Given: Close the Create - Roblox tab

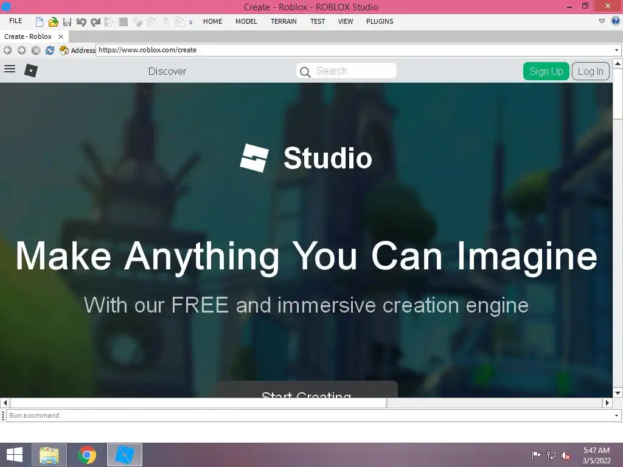Looking at the screenshot, I should pos(61,36).
